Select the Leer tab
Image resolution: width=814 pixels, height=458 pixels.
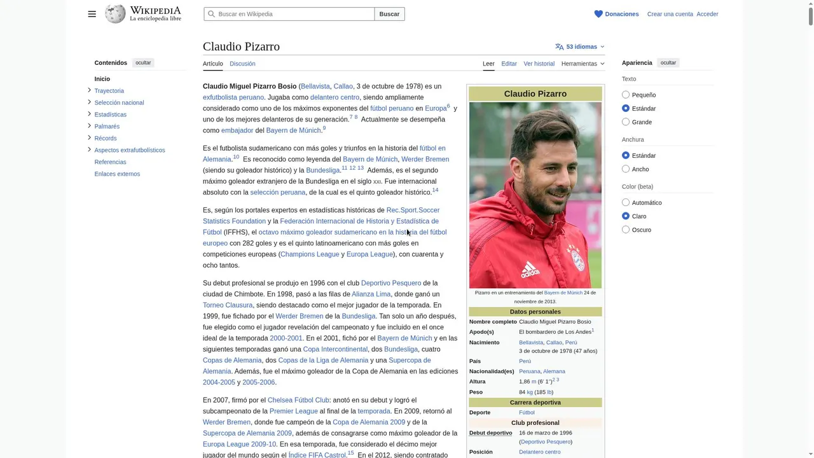click(x=488, y=64)
